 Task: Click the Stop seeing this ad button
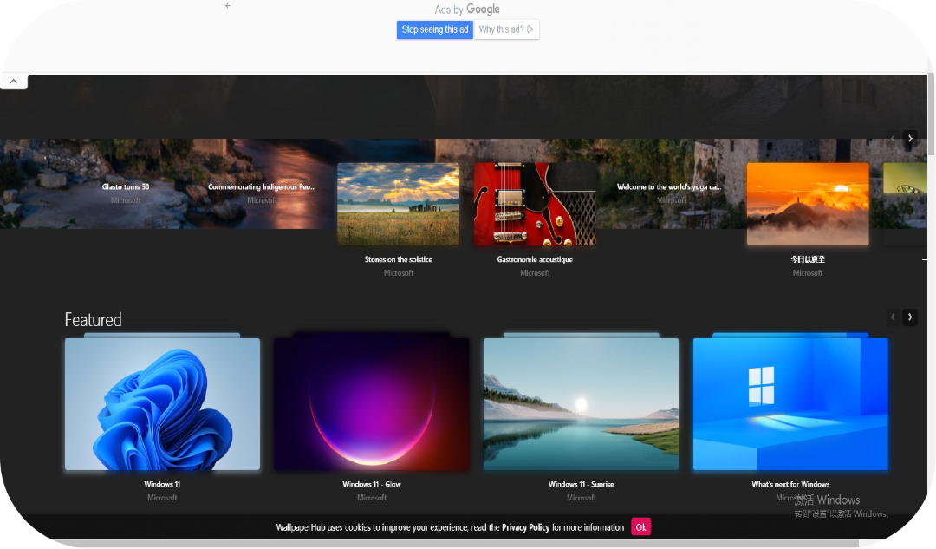click(434, 29)
